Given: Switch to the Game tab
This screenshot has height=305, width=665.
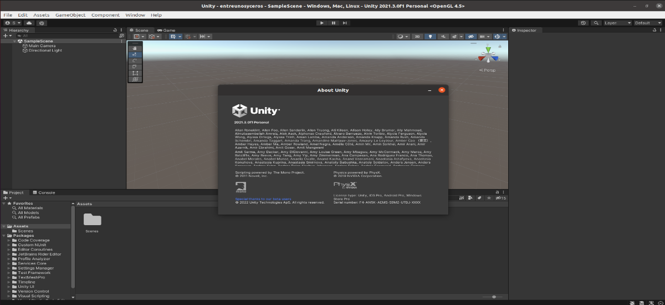Looking at the screenshot, I should [166, 30].
